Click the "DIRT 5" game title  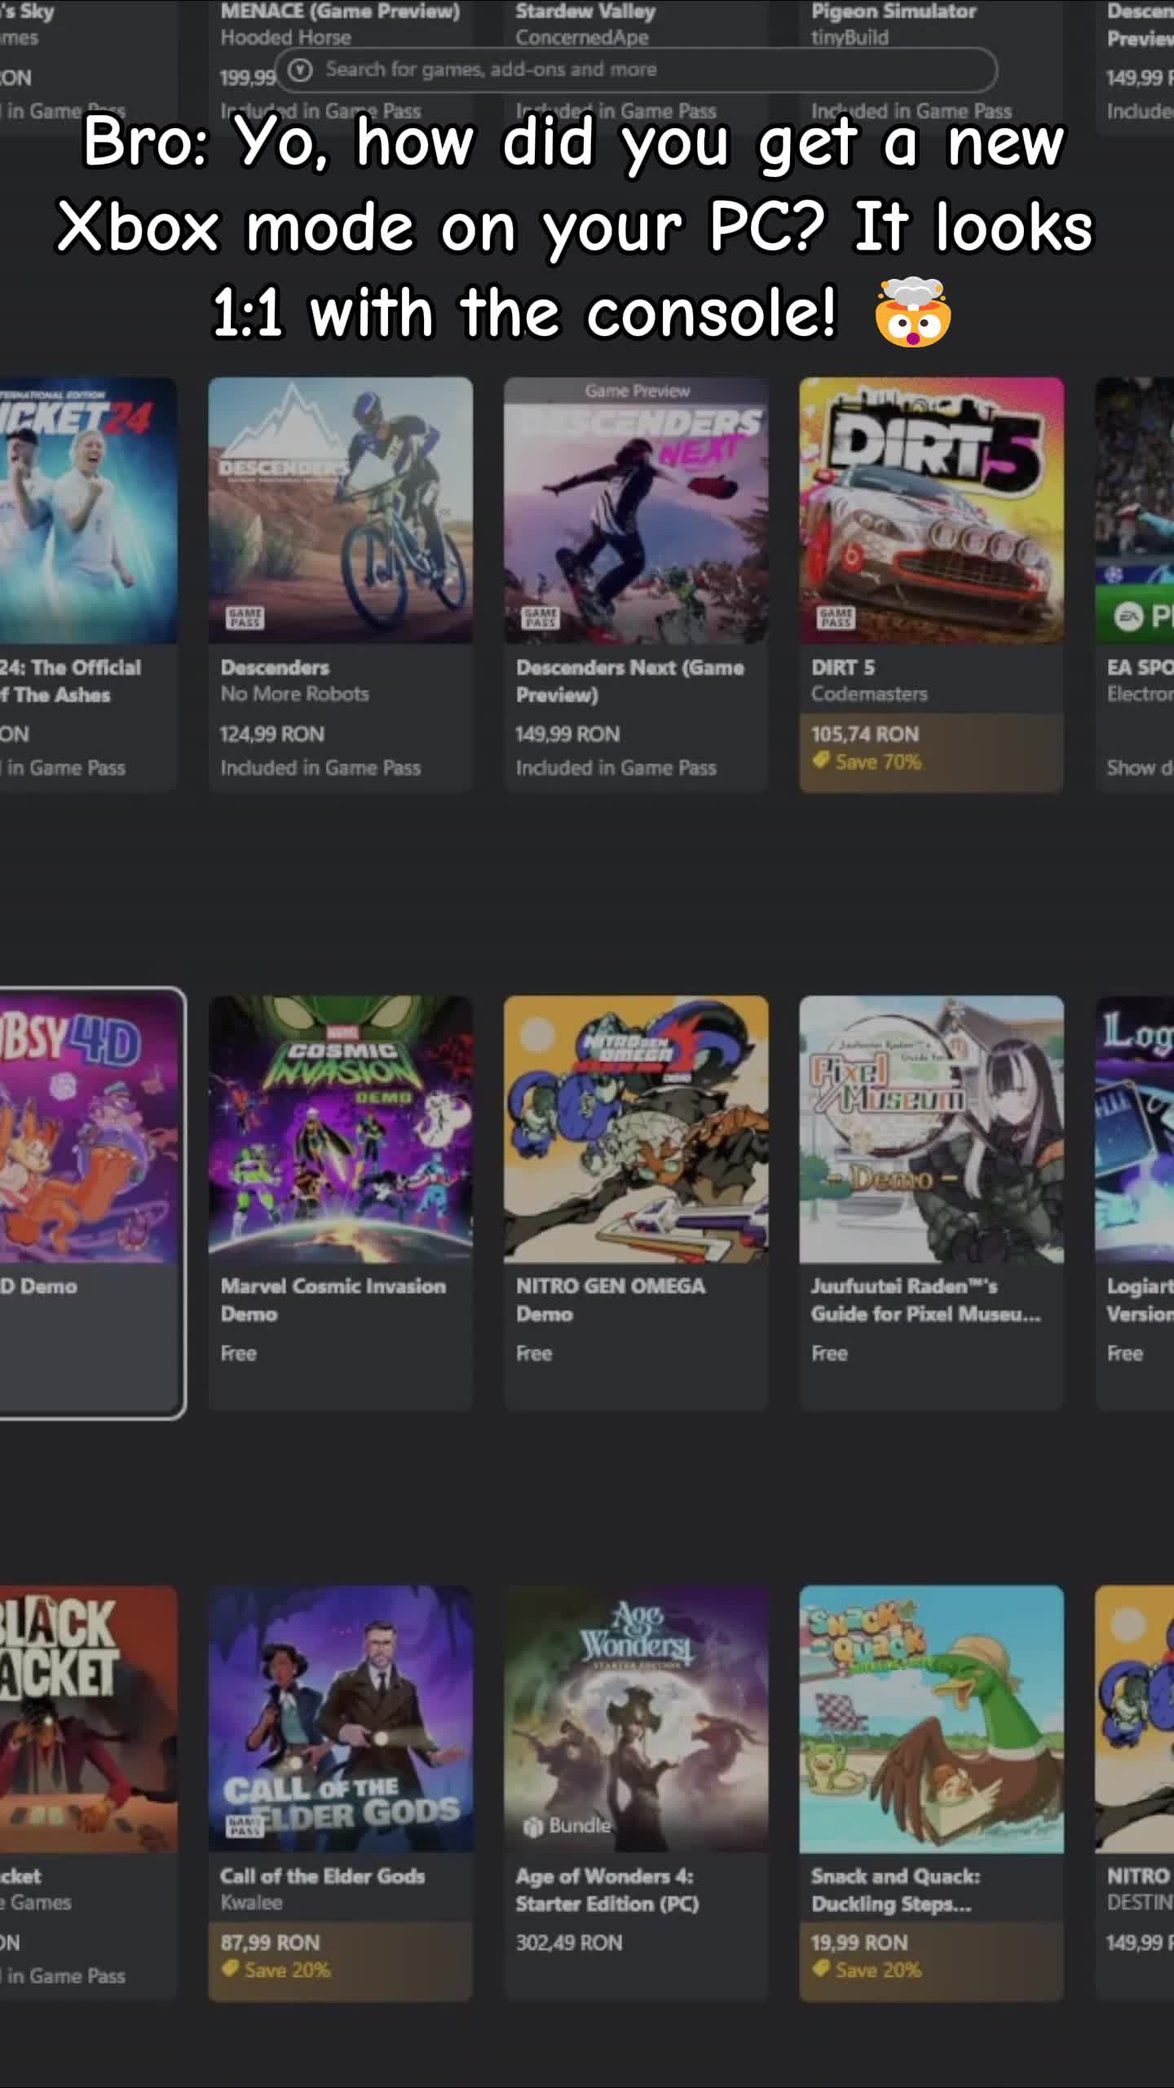[843, 667]
